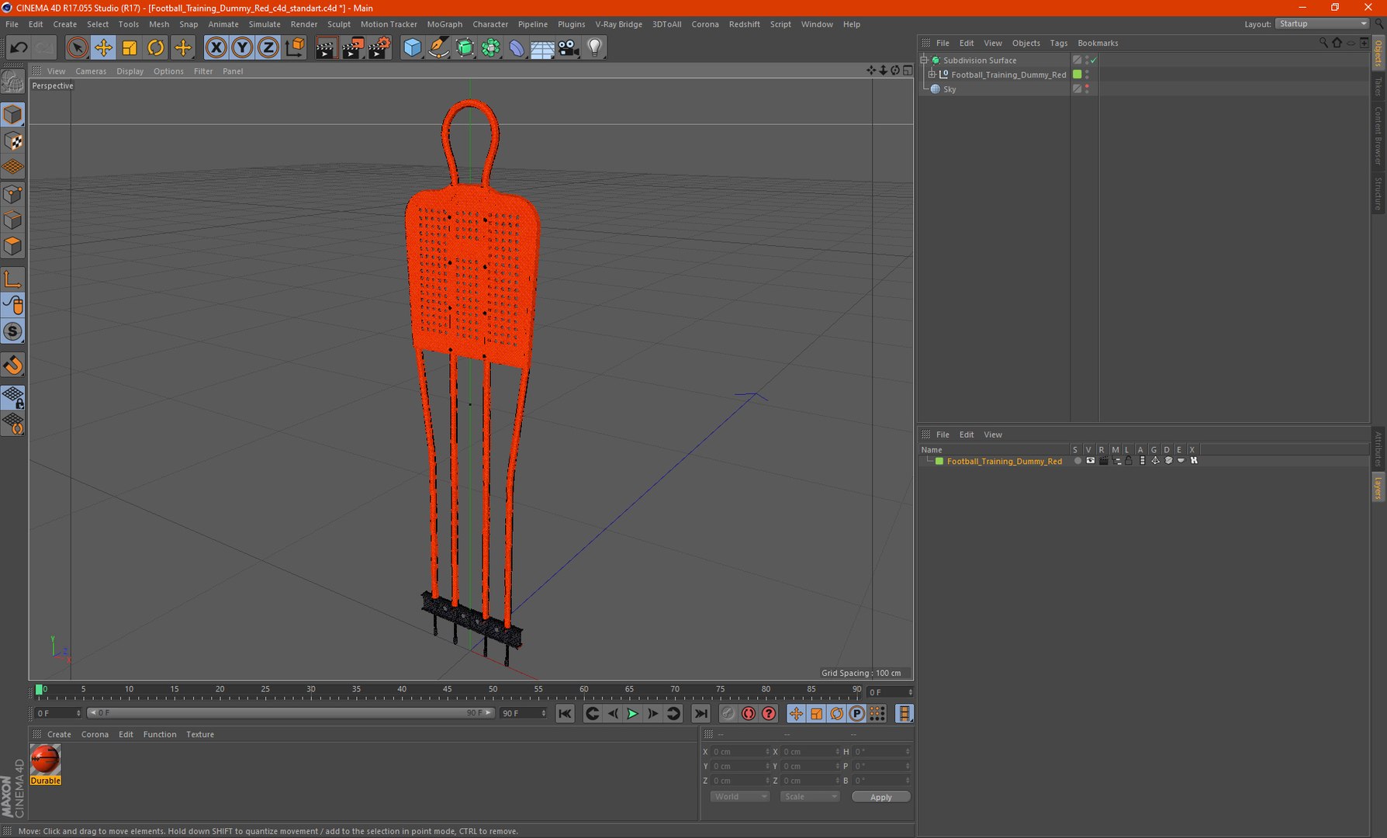Toggle X-axis lock

tap(216, 48)
